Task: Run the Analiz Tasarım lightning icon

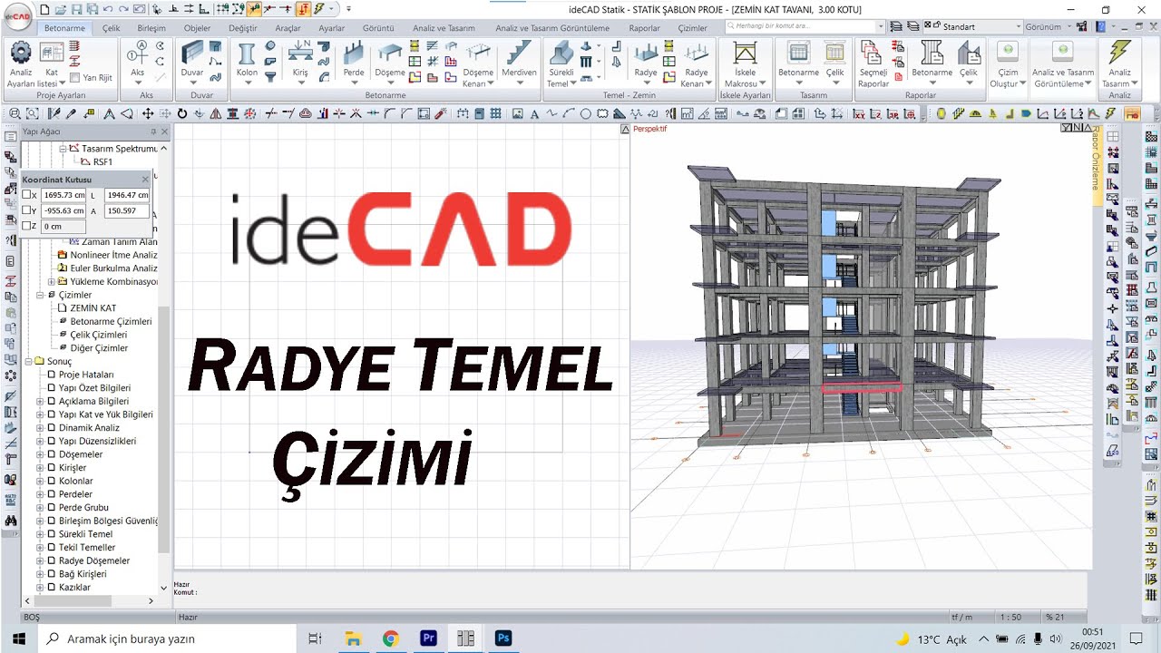Action: click(x=1120, y=53)
